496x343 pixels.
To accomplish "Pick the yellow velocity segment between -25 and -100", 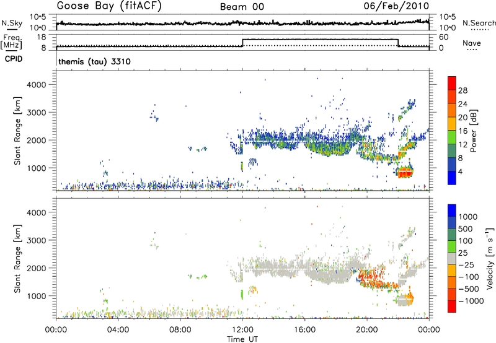I will (x=452, y=271).
